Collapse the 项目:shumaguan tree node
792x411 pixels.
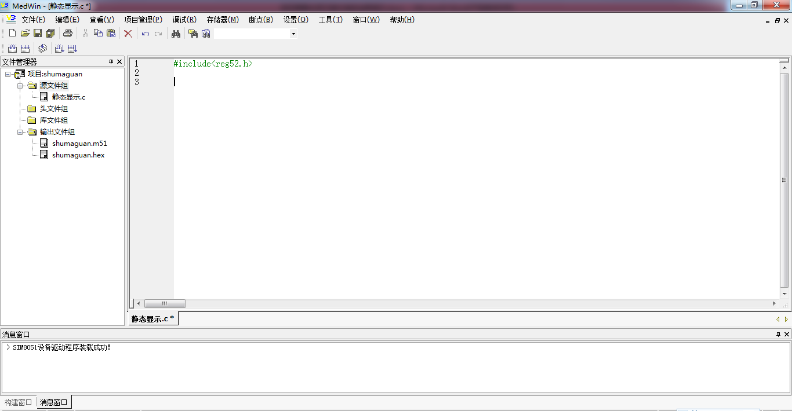pyautogui.click(x=8, y=74)
